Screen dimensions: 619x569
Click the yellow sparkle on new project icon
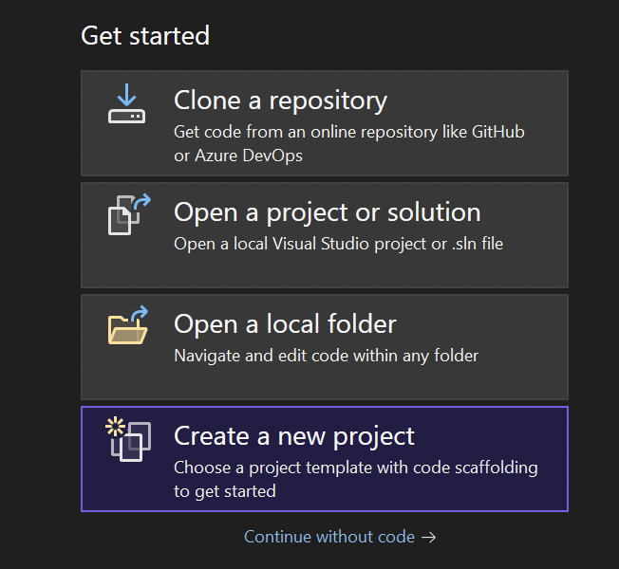117,424
